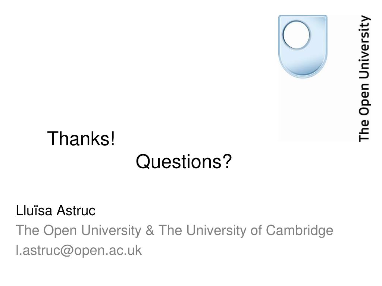Image resolution: width=382 pixels, height=286 pixels.
Task: Click the curved bottom edge of the shield logo
Action: 303,75
